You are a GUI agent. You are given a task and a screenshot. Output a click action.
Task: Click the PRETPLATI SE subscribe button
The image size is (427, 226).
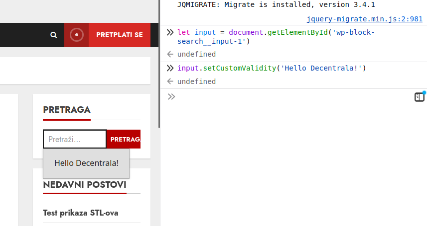(x=120, y=35)
